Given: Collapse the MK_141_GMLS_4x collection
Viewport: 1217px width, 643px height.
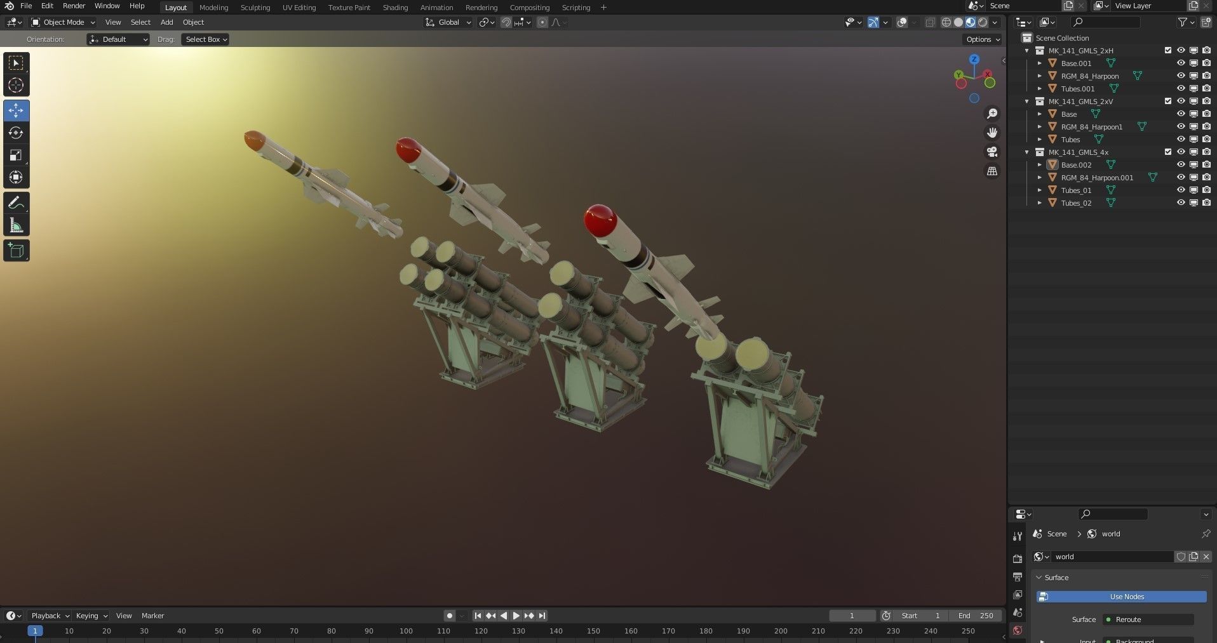Looking at the screenshot, I should (x=1027, y=152).
